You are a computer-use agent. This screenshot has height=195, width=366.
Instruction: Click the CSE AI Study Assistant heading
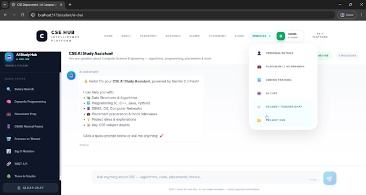click(x=91, y=53)
